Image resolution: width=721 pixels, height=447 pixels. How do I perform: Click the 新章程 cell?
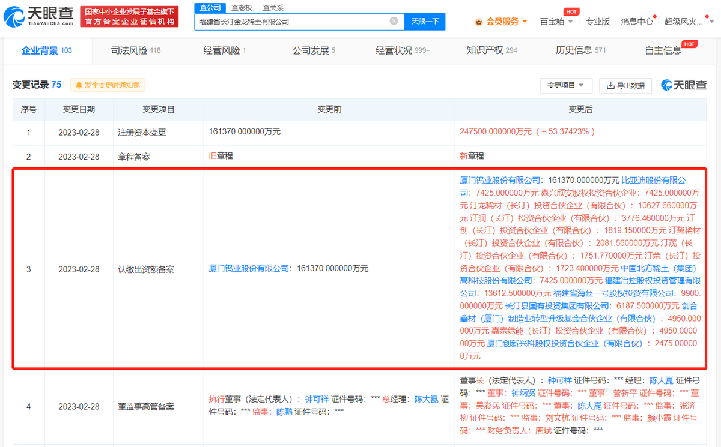[472, 155]
